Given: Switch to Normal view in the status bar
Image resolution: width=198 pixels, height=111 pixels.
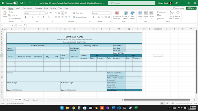Looking at the screenshot, I should [x=162, y=103].
